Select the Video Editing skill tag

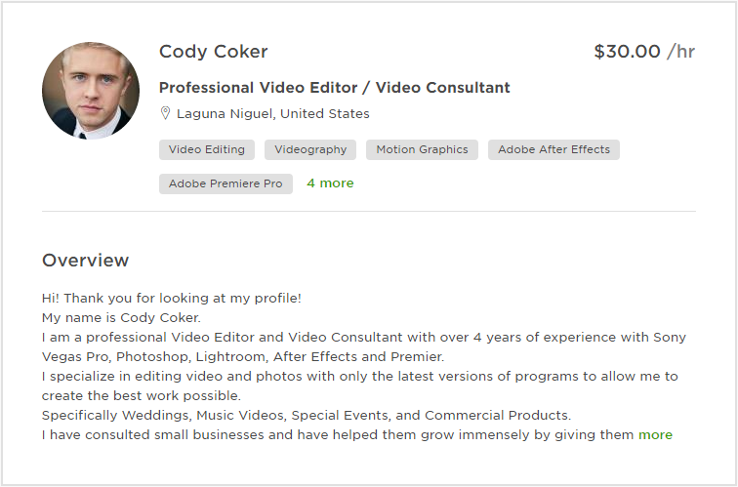(x=207, y=149)
